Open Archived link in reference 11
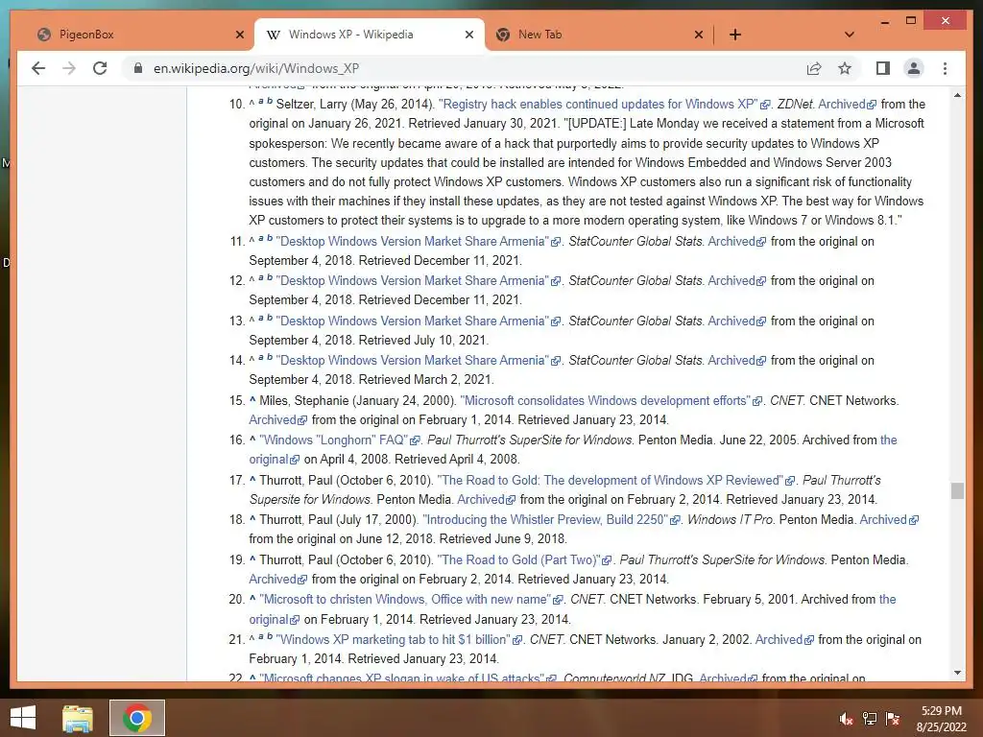Image resolution: width=983 pixels, height=737 pixels. (736, 241)
